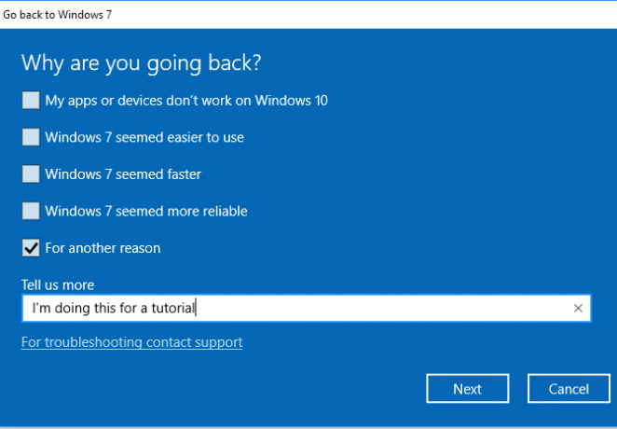Open 'For troubleshooting contact support' link

131,342
